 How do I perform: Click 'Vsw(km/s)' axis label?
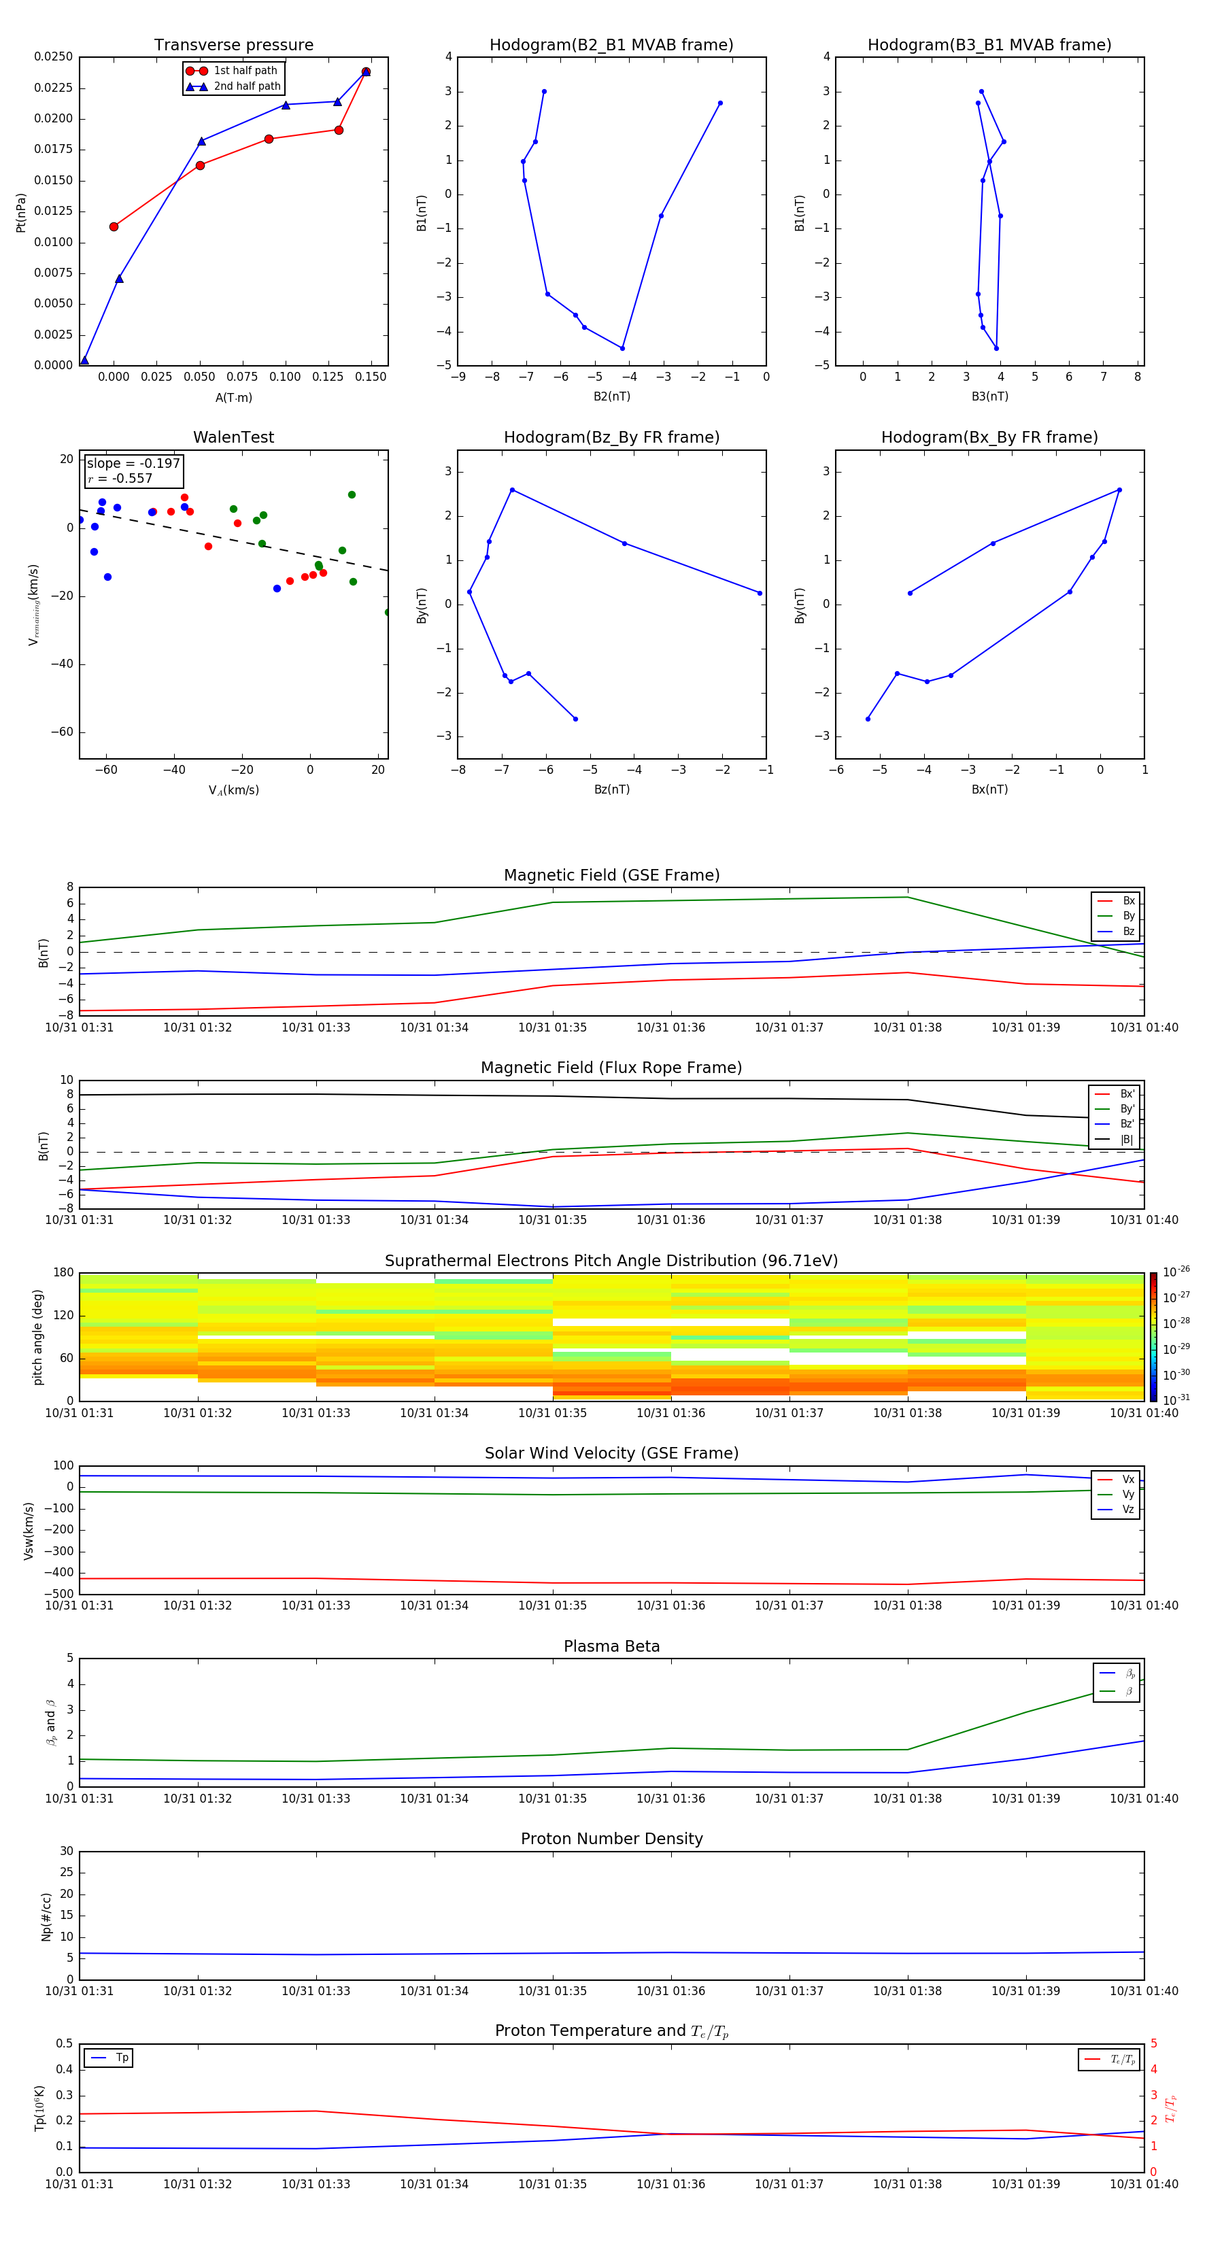click(29, 1531)
